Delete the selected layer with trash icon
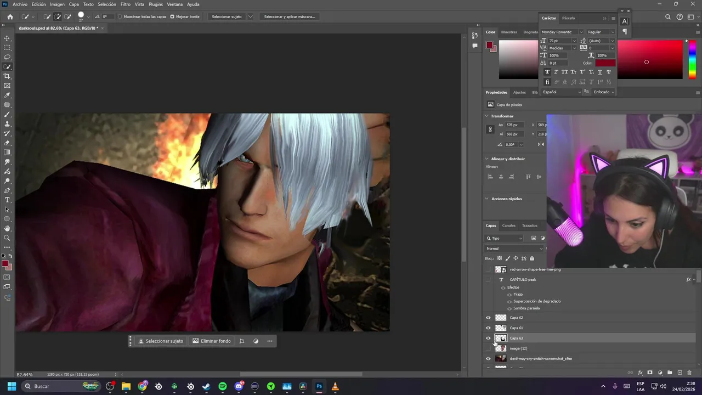Image resolution: width=702 pixels, height=395 pixels. [x=690, y=373]
